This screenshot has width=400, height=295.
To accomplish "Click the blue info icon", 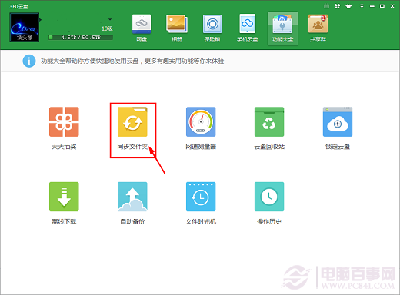I will pyautogui.click(x=29, y=61).
